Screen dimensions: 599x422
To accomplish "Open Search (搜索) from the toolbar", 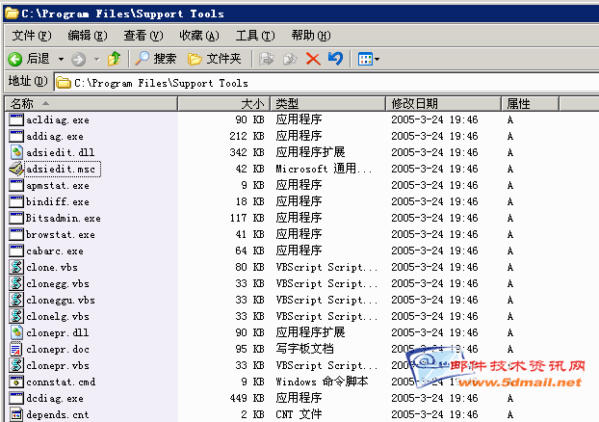I will coord(156,59).
